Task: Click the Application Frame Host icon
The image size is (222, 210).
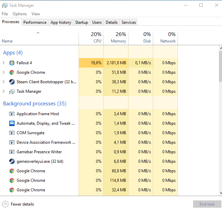Action: [12, 114]
